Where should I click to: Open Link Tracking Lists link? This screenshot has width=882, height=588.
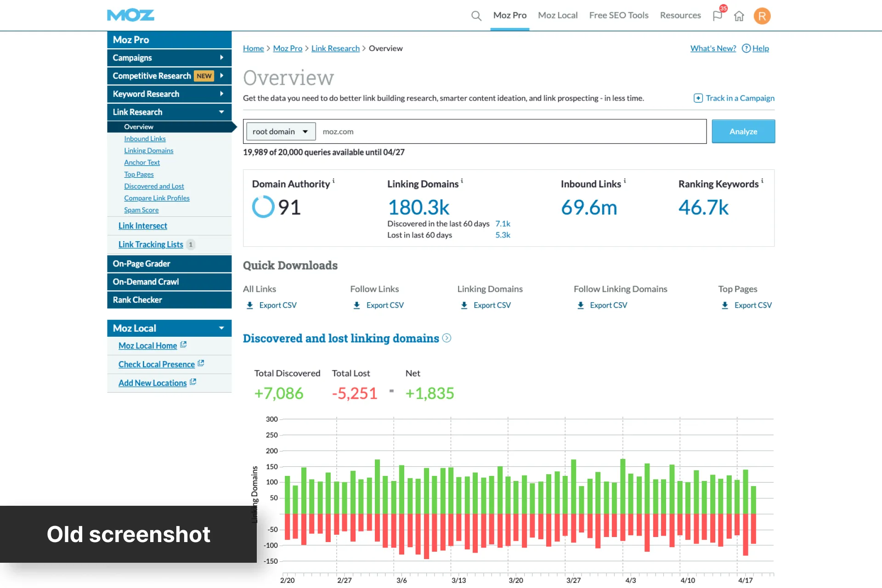151,244
